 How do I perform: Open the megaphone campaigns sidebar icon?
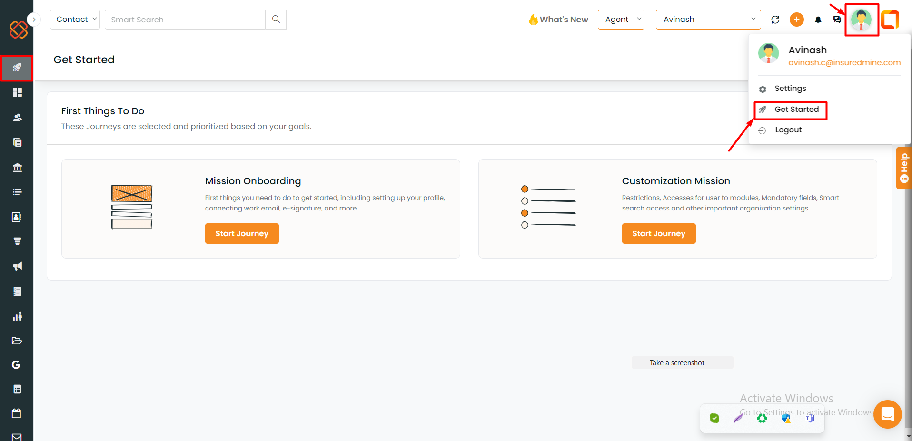[x=17, y=266]
